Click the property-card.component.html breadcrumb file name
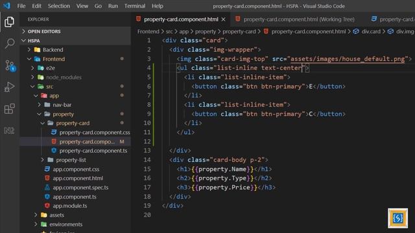The width and height of the screenshot is (415, 233). click(x=309, y=32)
